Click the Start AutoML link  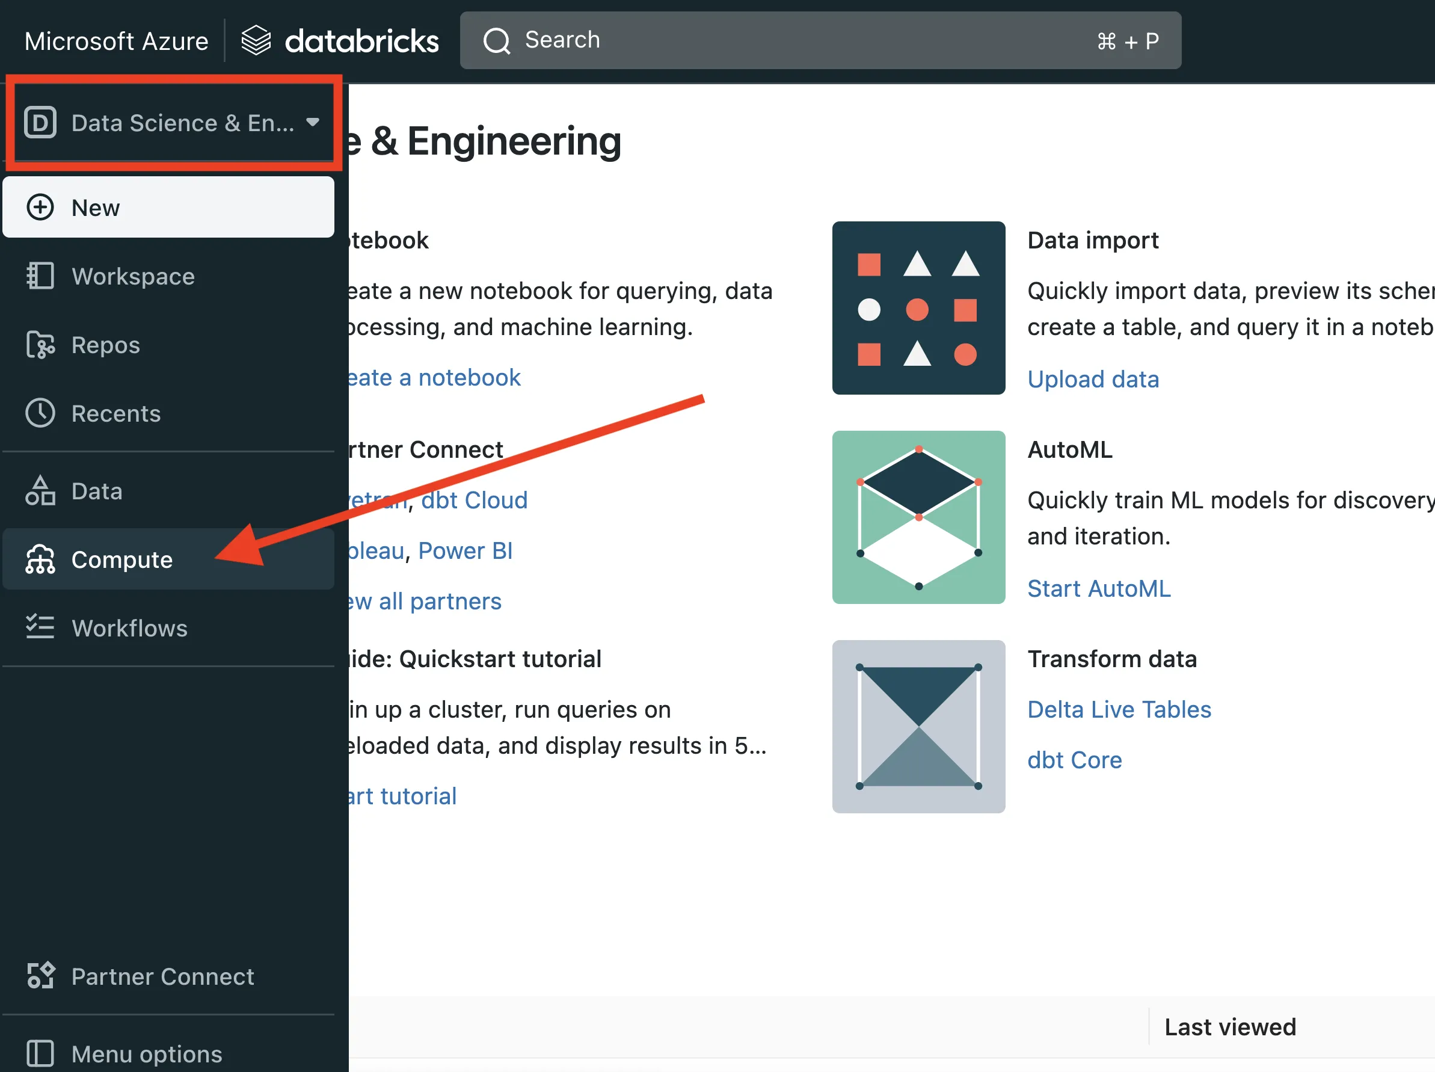[x=1099, y=588]
